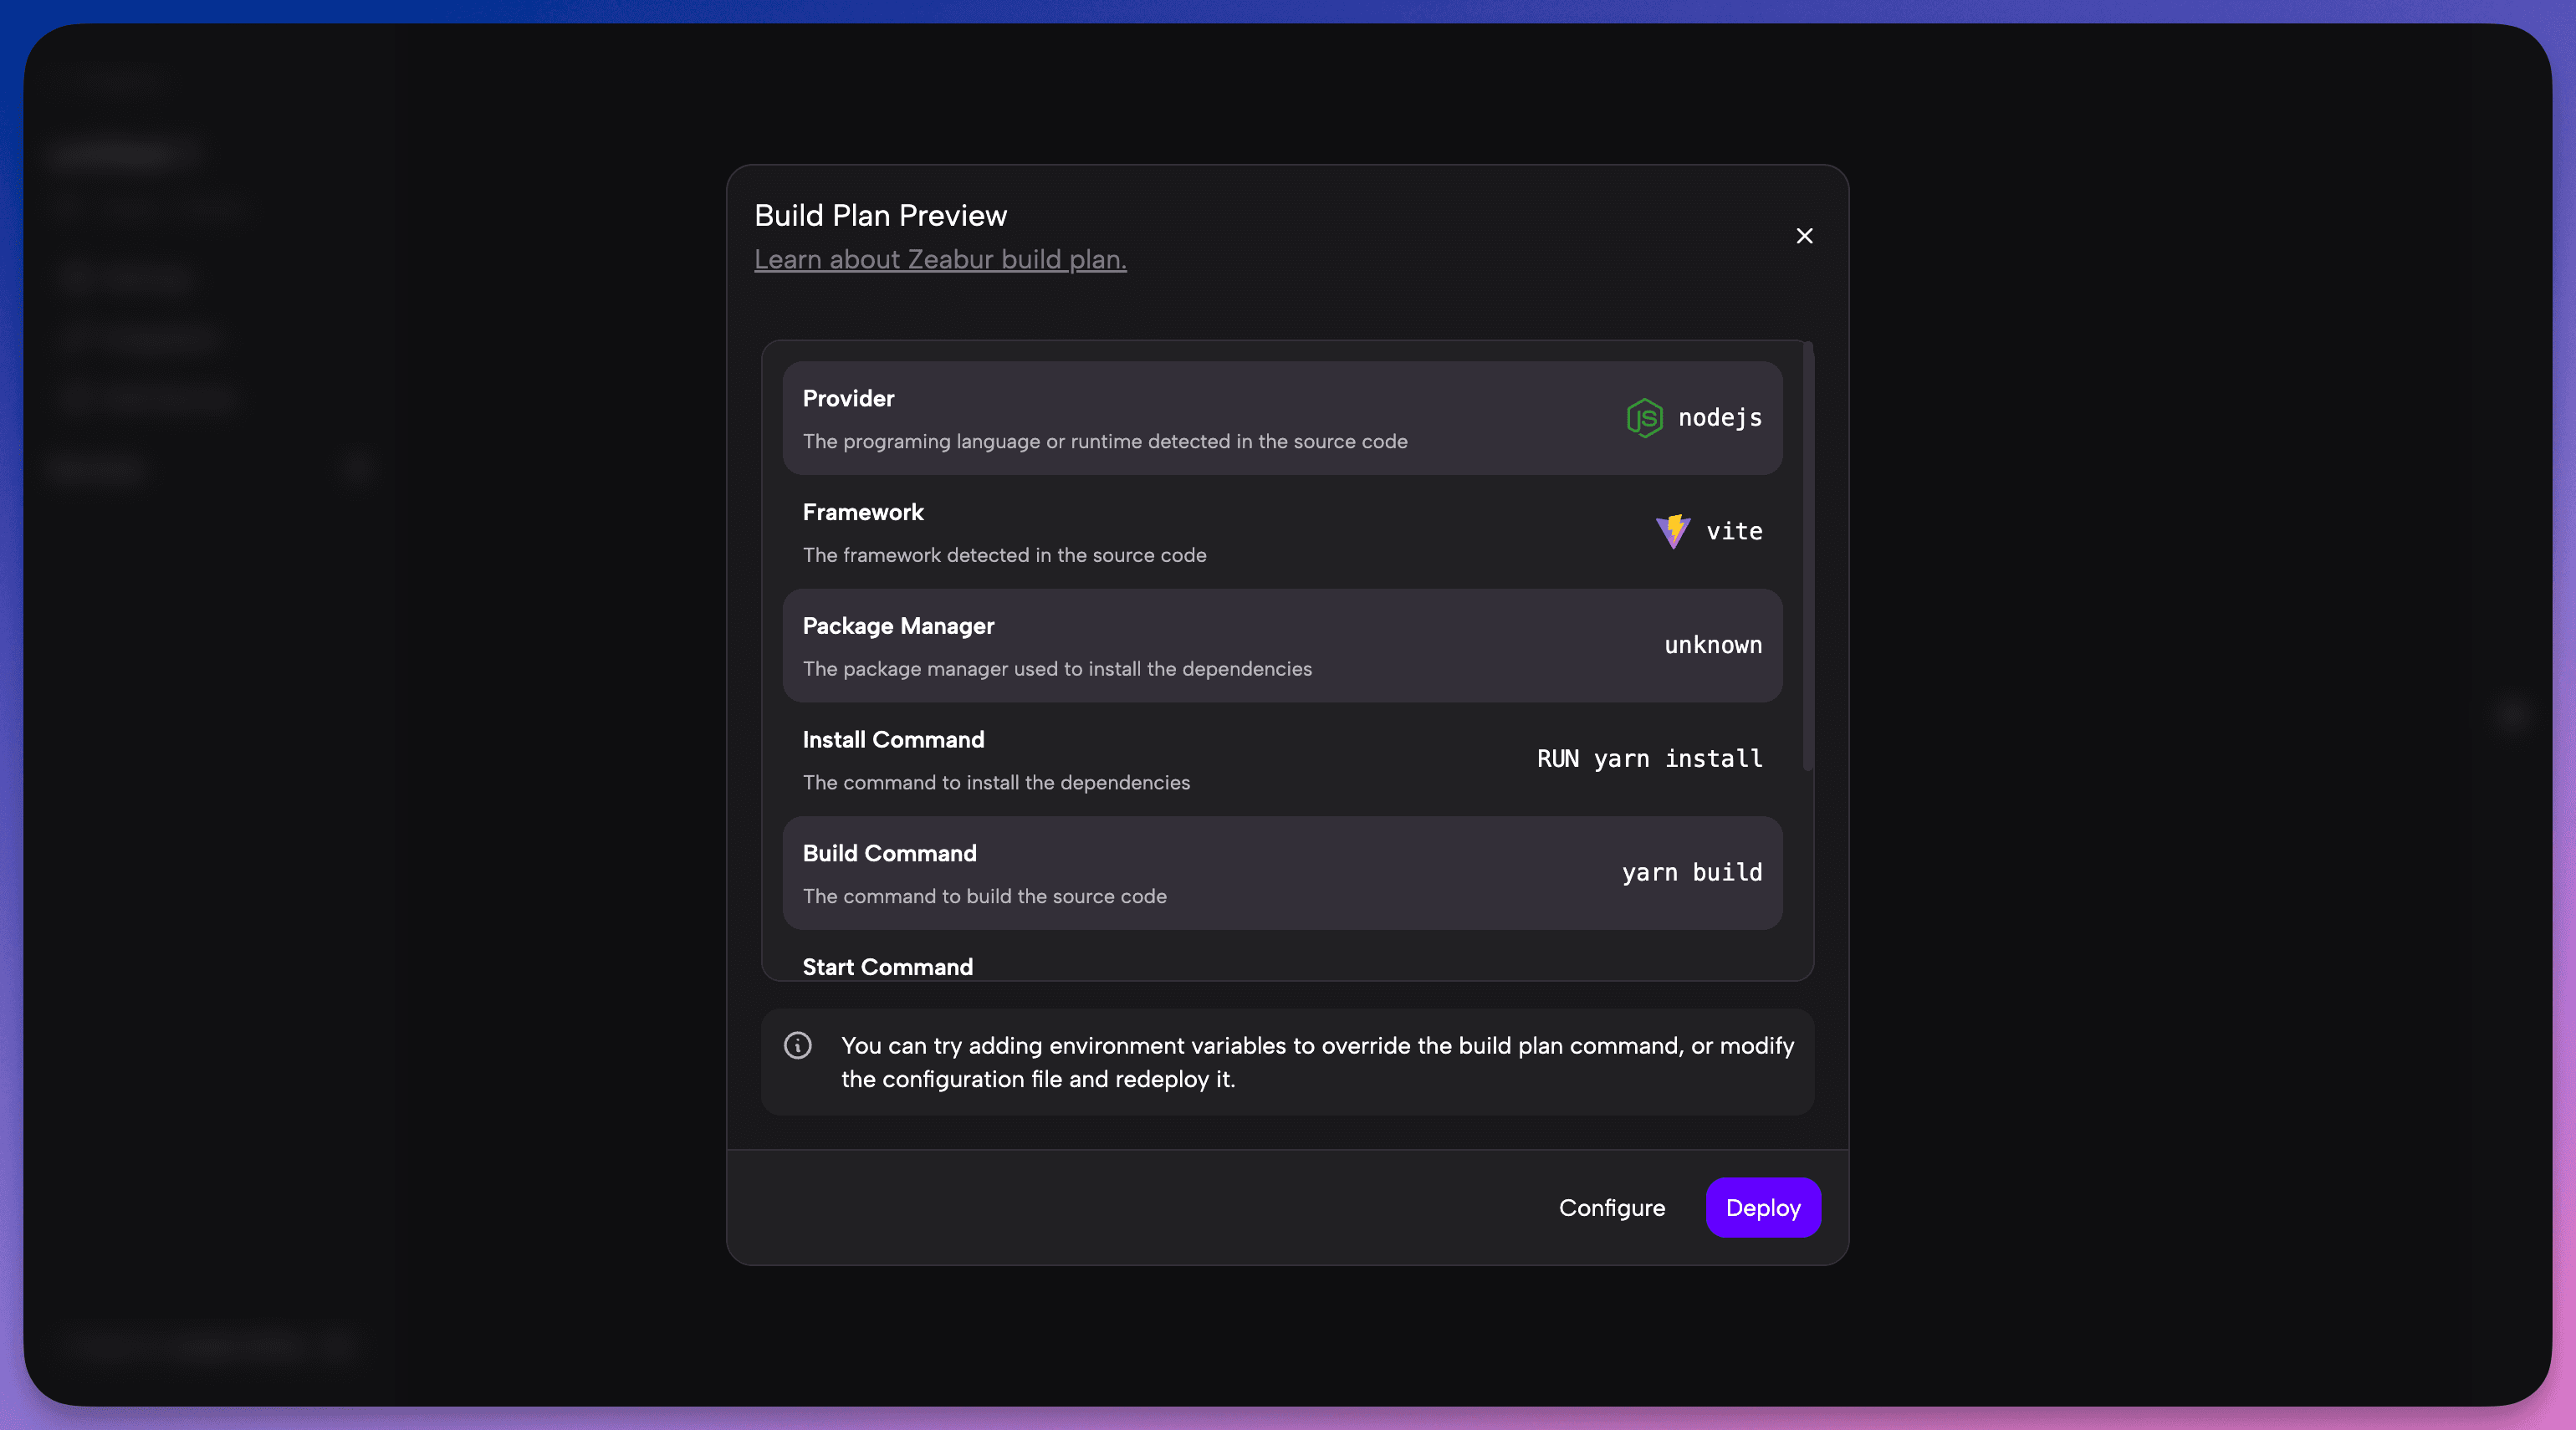Screen dimensions: 2576x1430
Task: Open the Learn about Zeabur build plan link
Action: (939, 259)
